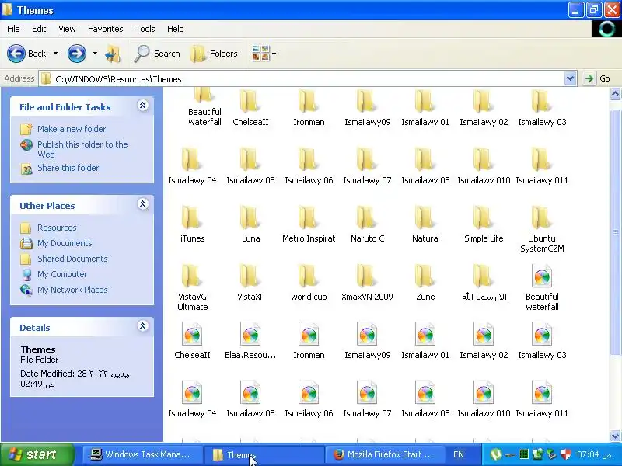This screenshot has height=466, width=622.
Task: Toggle the Folders pane button
Action: [x=215, y=54]
